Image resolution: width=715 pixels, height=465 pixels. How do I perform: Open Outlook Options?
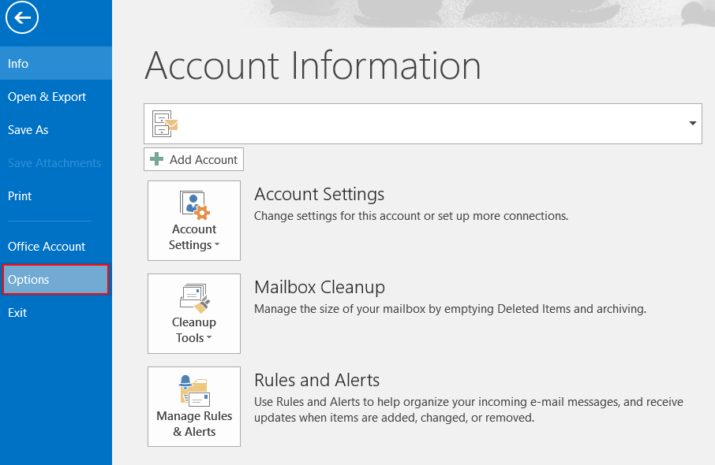(x=29, y=279)
